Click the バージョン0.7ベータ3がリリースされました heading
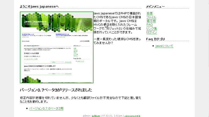 (56, 90)
